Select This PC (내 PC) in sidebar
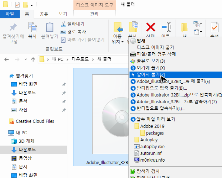Image resolution: width=222 pixels, height=178 pixels. [x=18, y=132]
